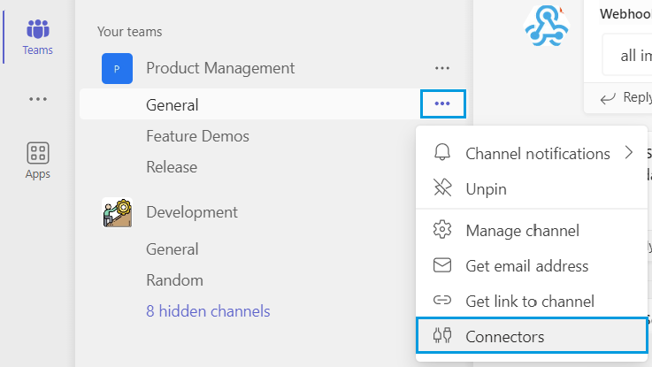
Task: Choose Manage channel from context menu
Action: (532, 230)
